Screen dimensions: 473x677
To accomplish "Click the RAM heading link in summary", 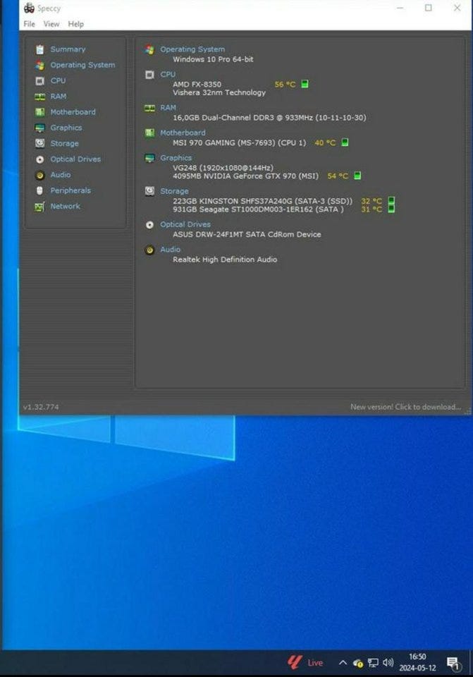I will click(168, 107).
